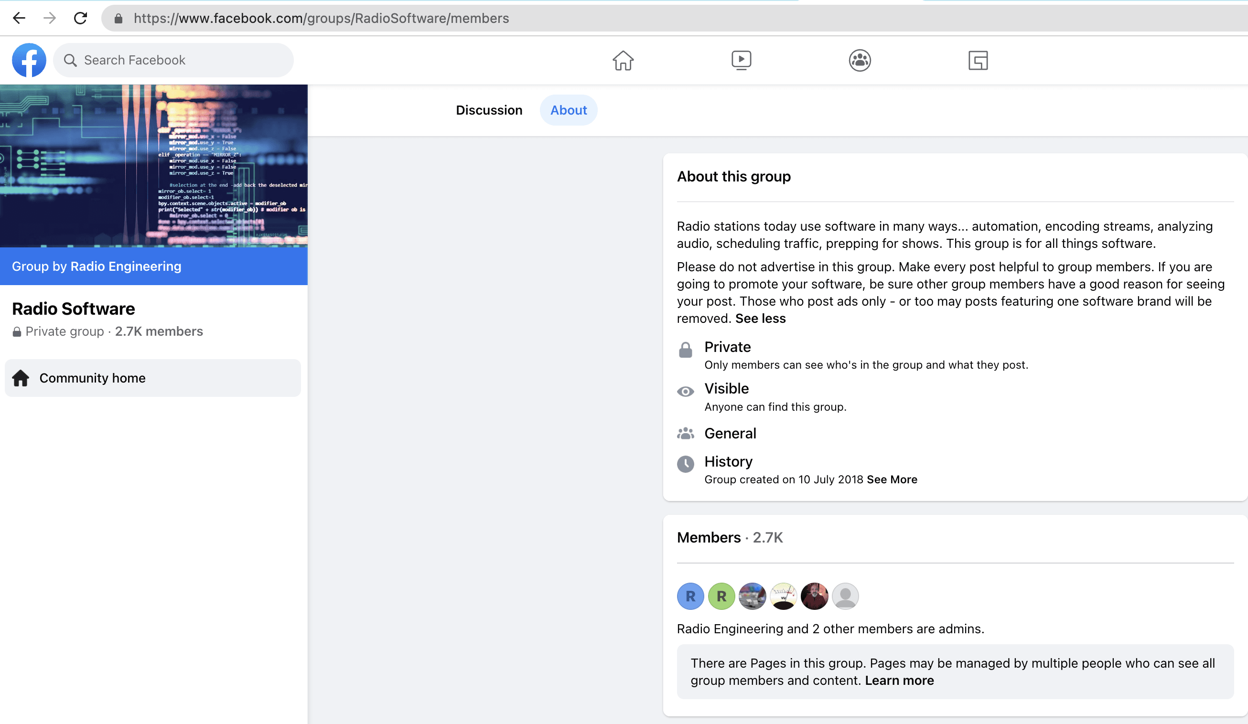This screenshot has width=1248, height=724.
Task: Open the blue R member avatar
Action: (690, 596)
